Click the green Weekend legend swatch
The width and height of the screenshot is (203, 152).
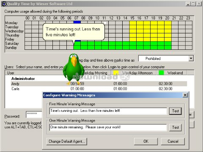pyautogui.click(x=161, y=73)
